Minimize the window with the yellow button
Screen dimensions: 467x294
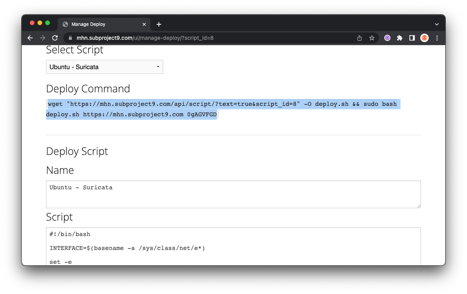(40, 23)
